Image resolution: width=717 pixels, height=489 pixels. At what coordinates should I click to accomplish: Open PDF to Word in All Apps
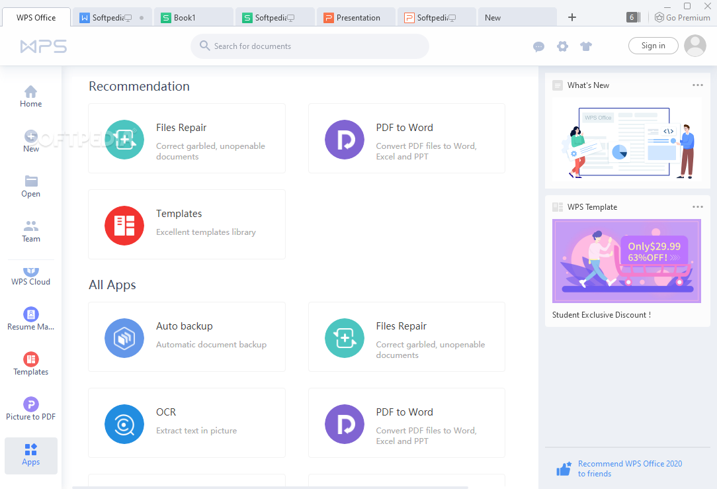(x=407, y=423)
